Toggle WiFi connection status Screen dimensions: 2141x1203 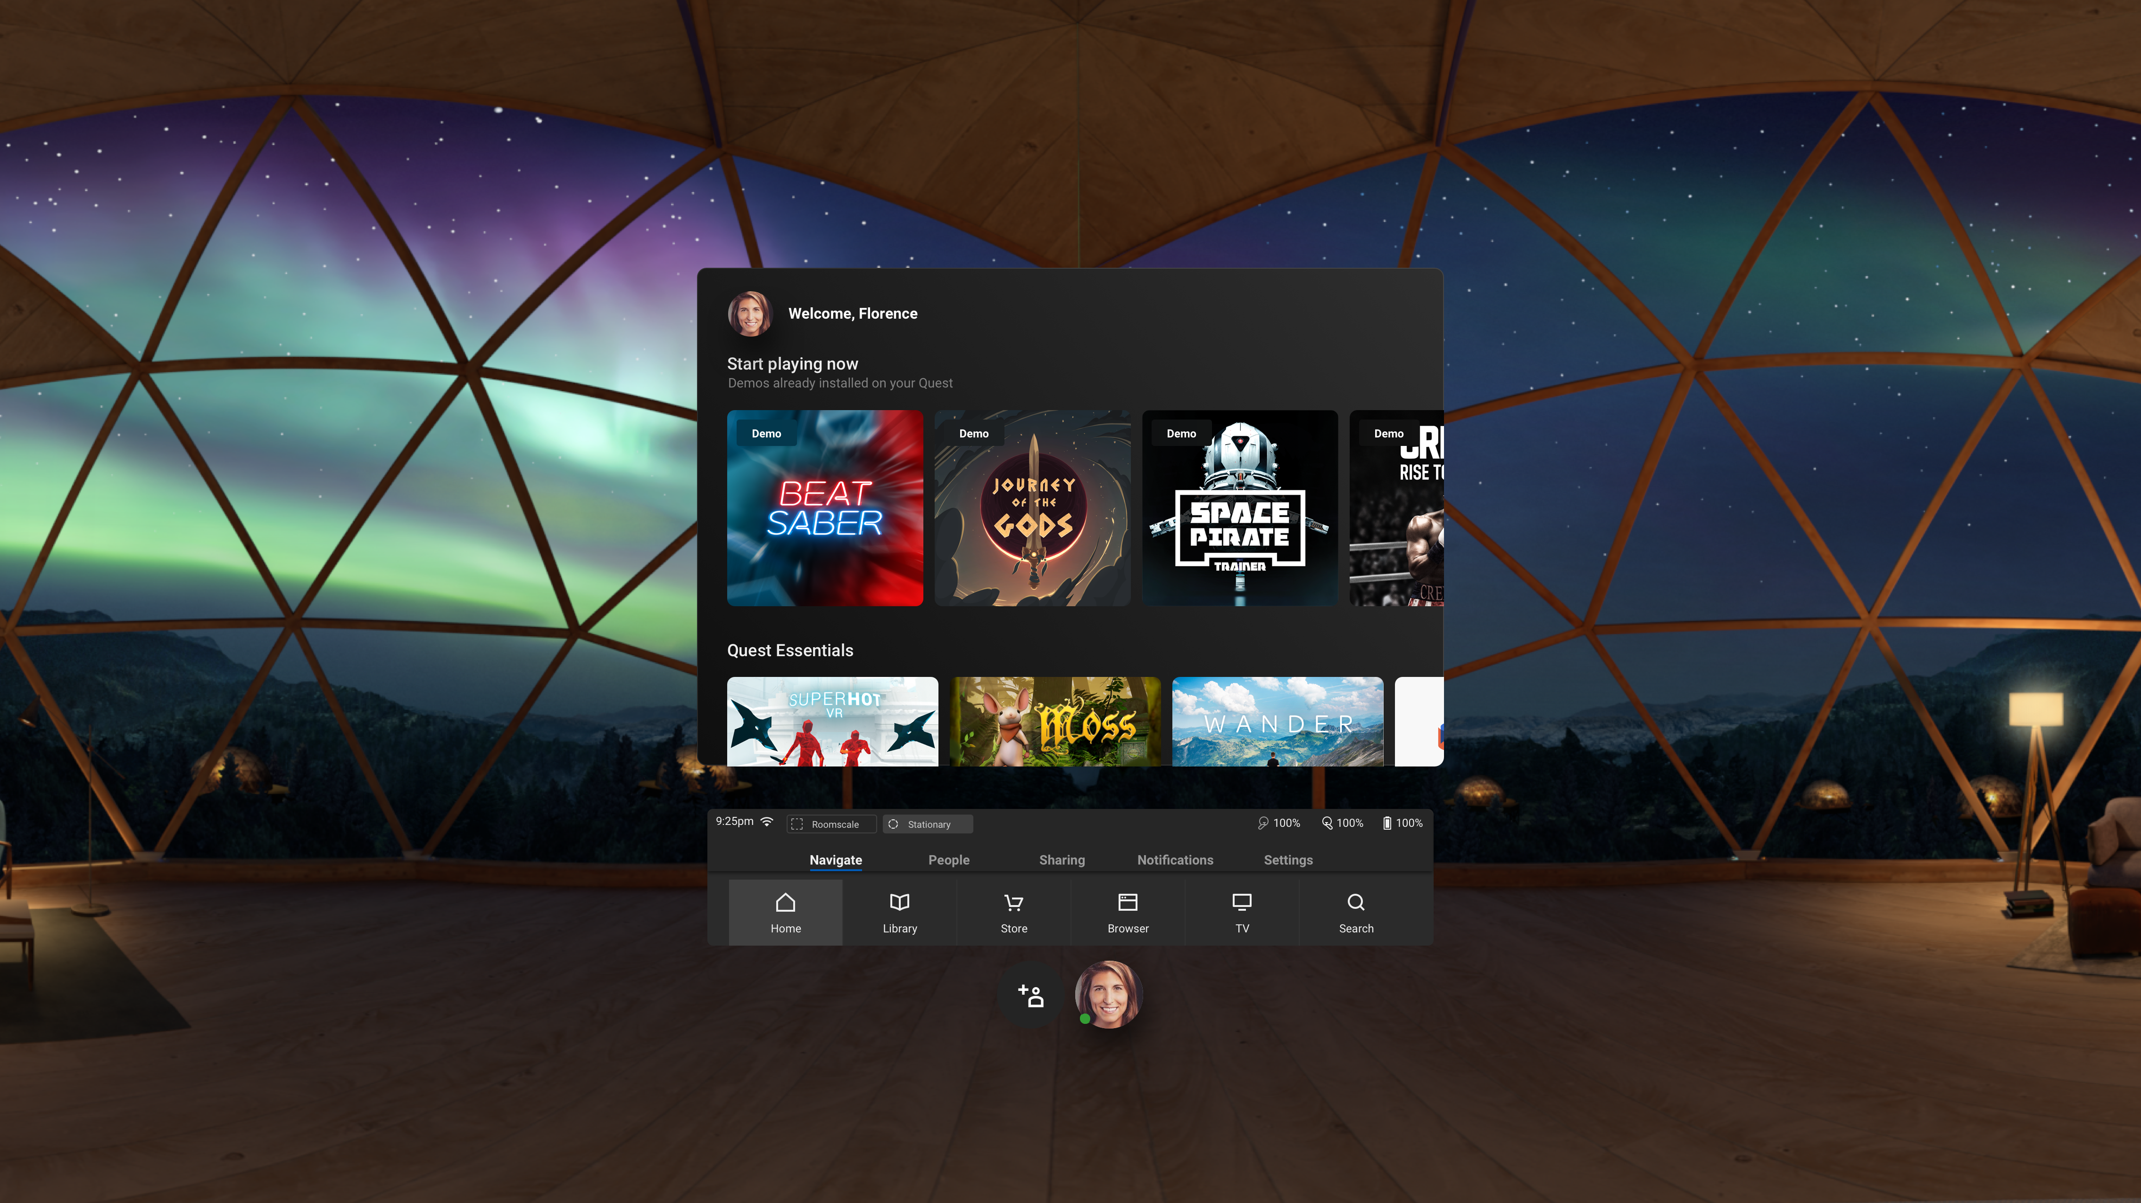point(768,822)
